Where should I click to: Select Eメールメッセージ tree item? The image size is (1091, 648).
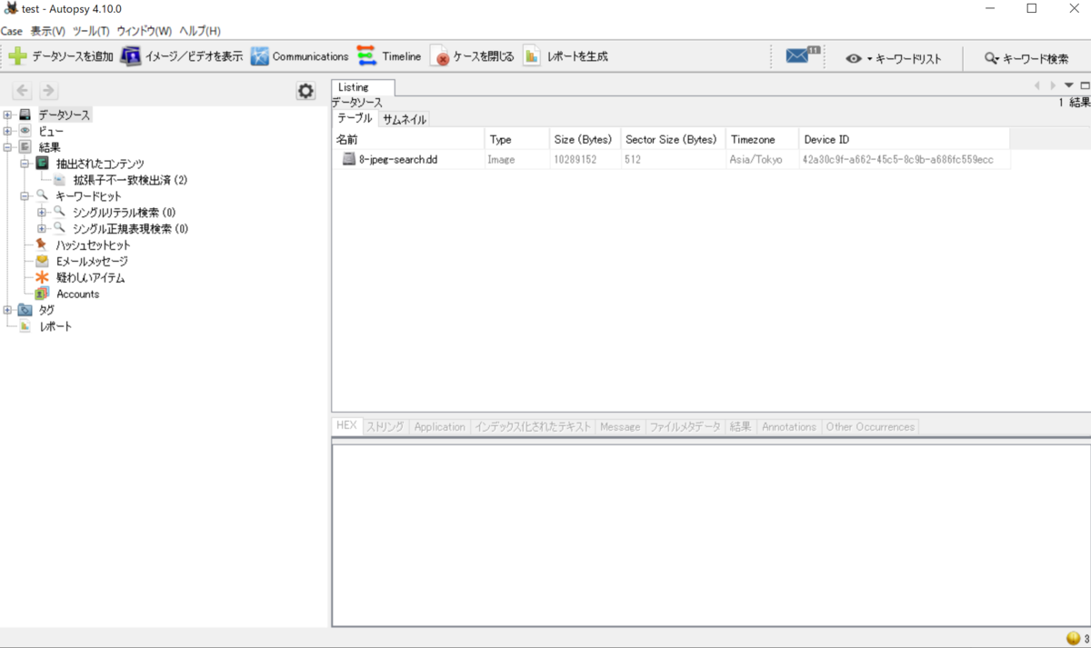tap(92, 262)
